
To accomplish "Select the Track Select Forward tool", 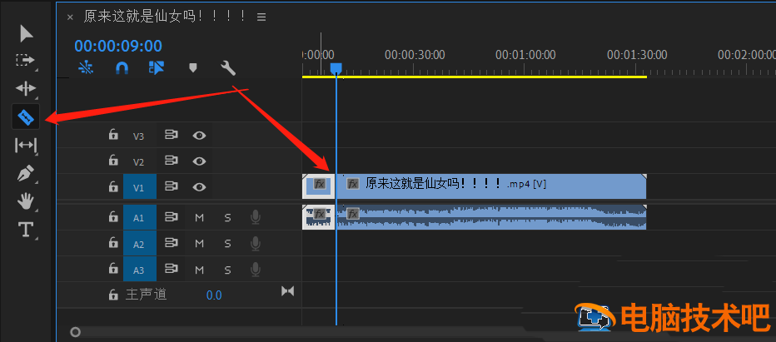I will tap(25, 61).
